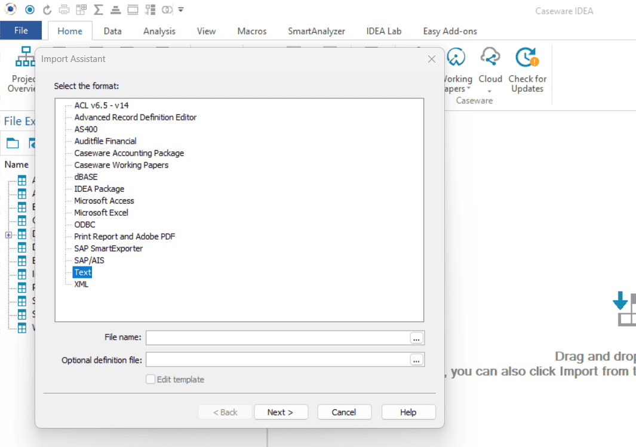
Task: Open the Customize Quick Access Toolbar dropdown arrow
Action: [x=181, y=10]
